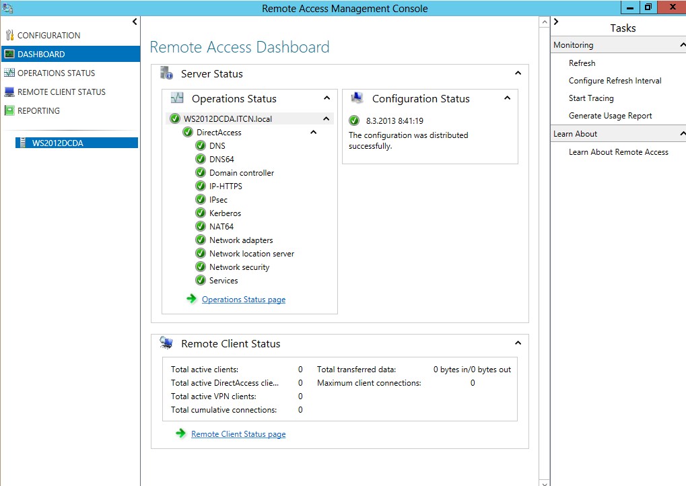Click the WS2012DCDA server icon
The image size is (686, 486).
(x=23, y=143)
